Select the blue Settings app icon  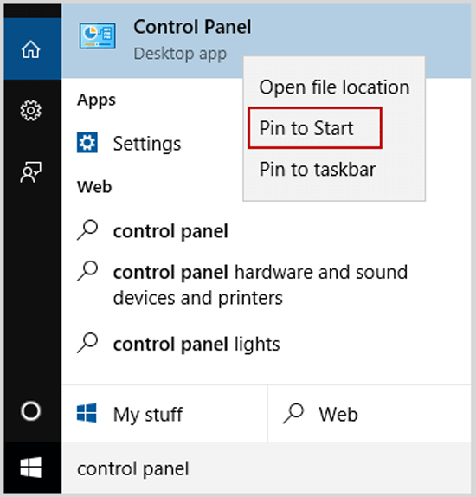coord(87,143)
